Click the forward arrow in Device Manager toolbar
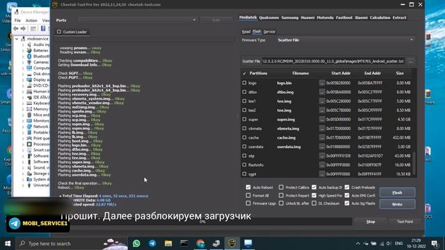This screenshot has height=250, width=445. pyautogui.click(x=23, y=28)
